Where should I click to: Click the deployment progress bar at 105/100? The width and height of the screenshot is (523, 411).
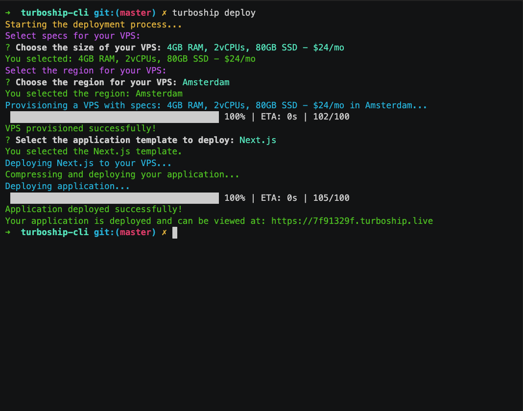[115, 198]
